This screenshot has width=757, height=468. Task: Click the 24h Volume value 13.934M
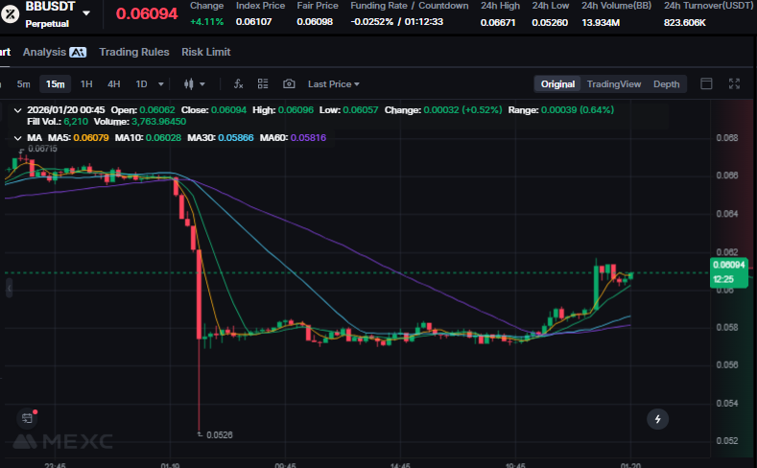tap(601, 23)
